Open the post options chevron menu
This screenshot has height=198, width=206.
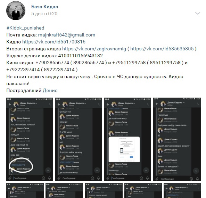pyautogui.click(x=197, y=14)
